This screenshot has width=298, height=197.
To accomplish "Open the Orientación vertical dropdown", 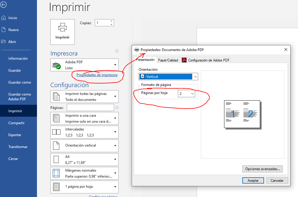I will tap(84, 146).
